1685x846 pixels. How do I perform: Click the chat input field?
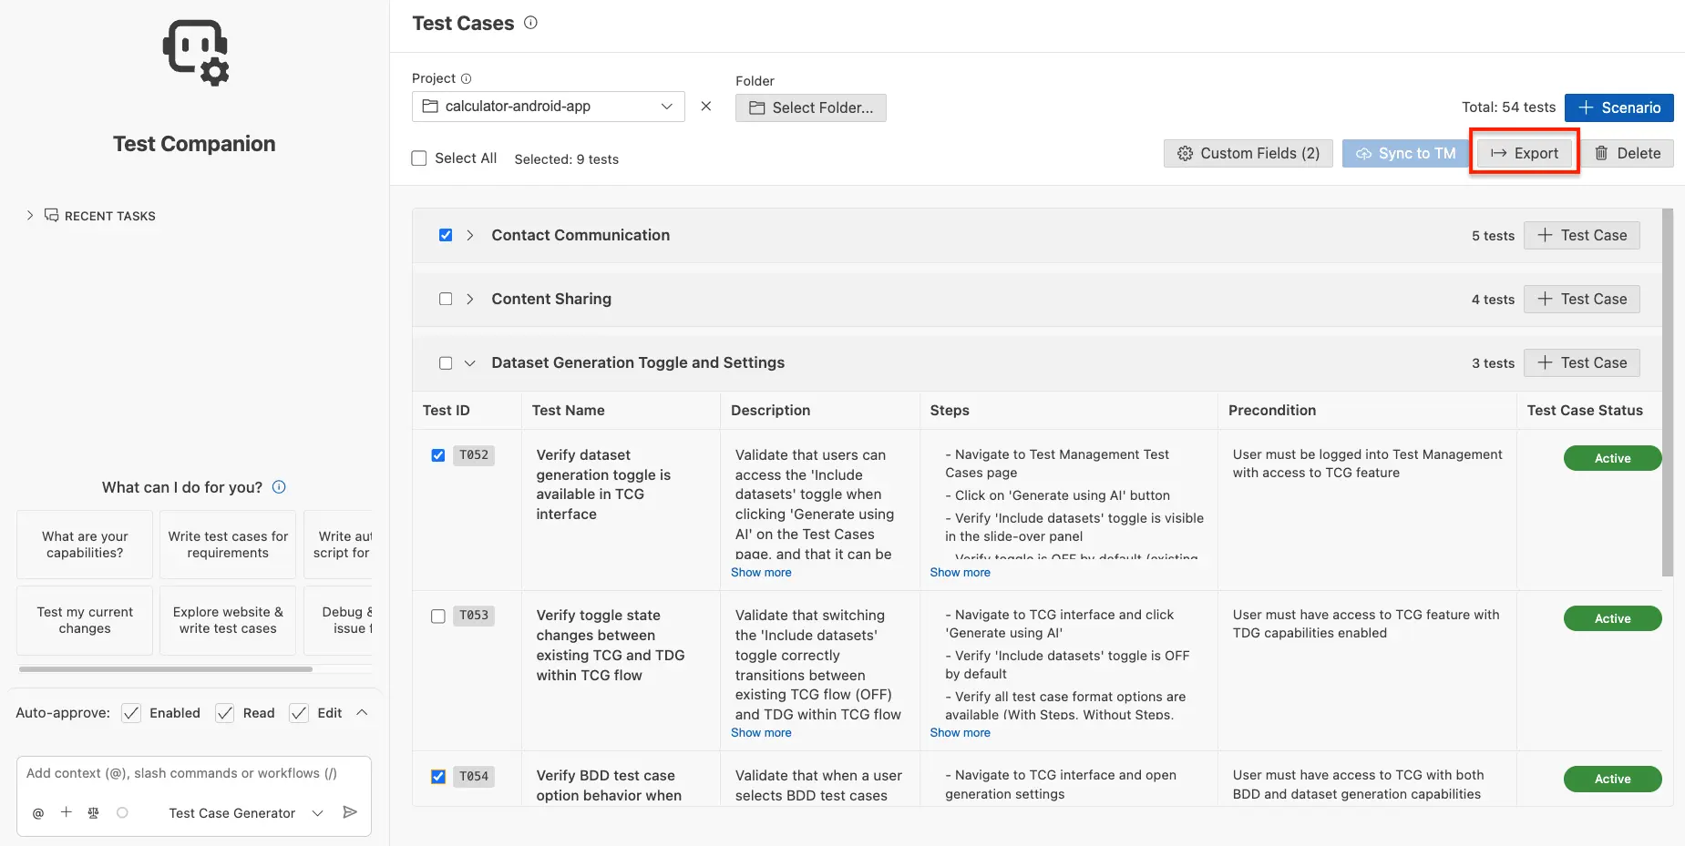[x=182, y=772]
